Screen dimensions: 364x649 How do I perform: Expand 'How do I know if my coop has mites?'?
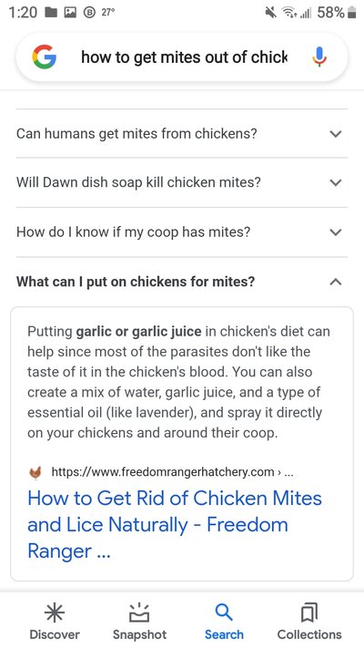tap(182, 232)
